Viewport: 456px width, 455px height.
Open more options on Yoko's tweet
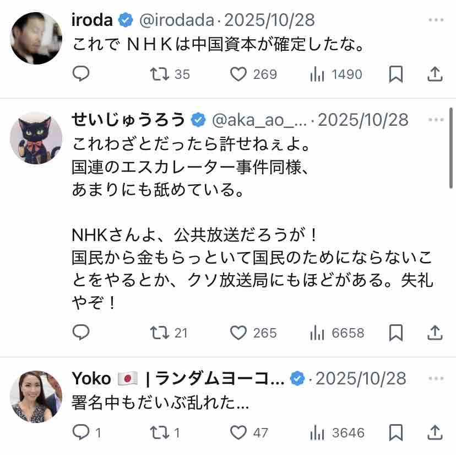436,378
